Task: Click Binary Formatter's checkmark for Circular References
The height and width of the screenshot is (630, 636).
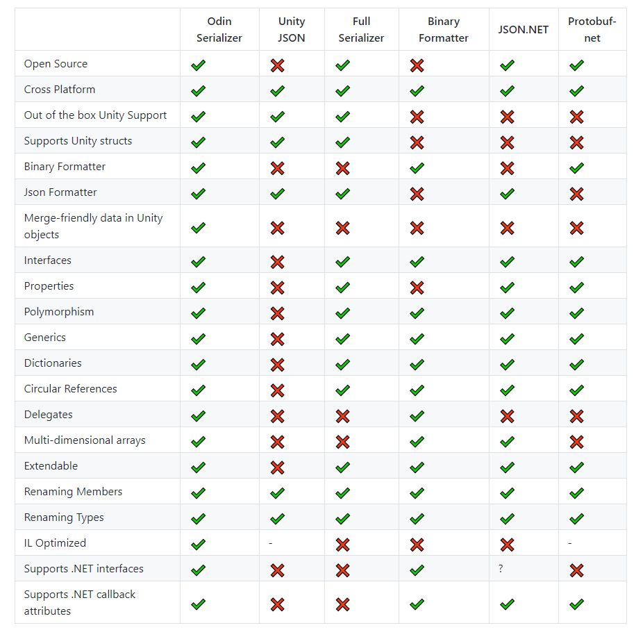Action: pyautogui.click(x=417, y=390)
